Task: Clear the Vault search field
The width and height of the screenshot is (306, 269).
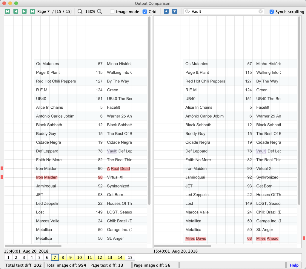Action: tap(261, 11)
